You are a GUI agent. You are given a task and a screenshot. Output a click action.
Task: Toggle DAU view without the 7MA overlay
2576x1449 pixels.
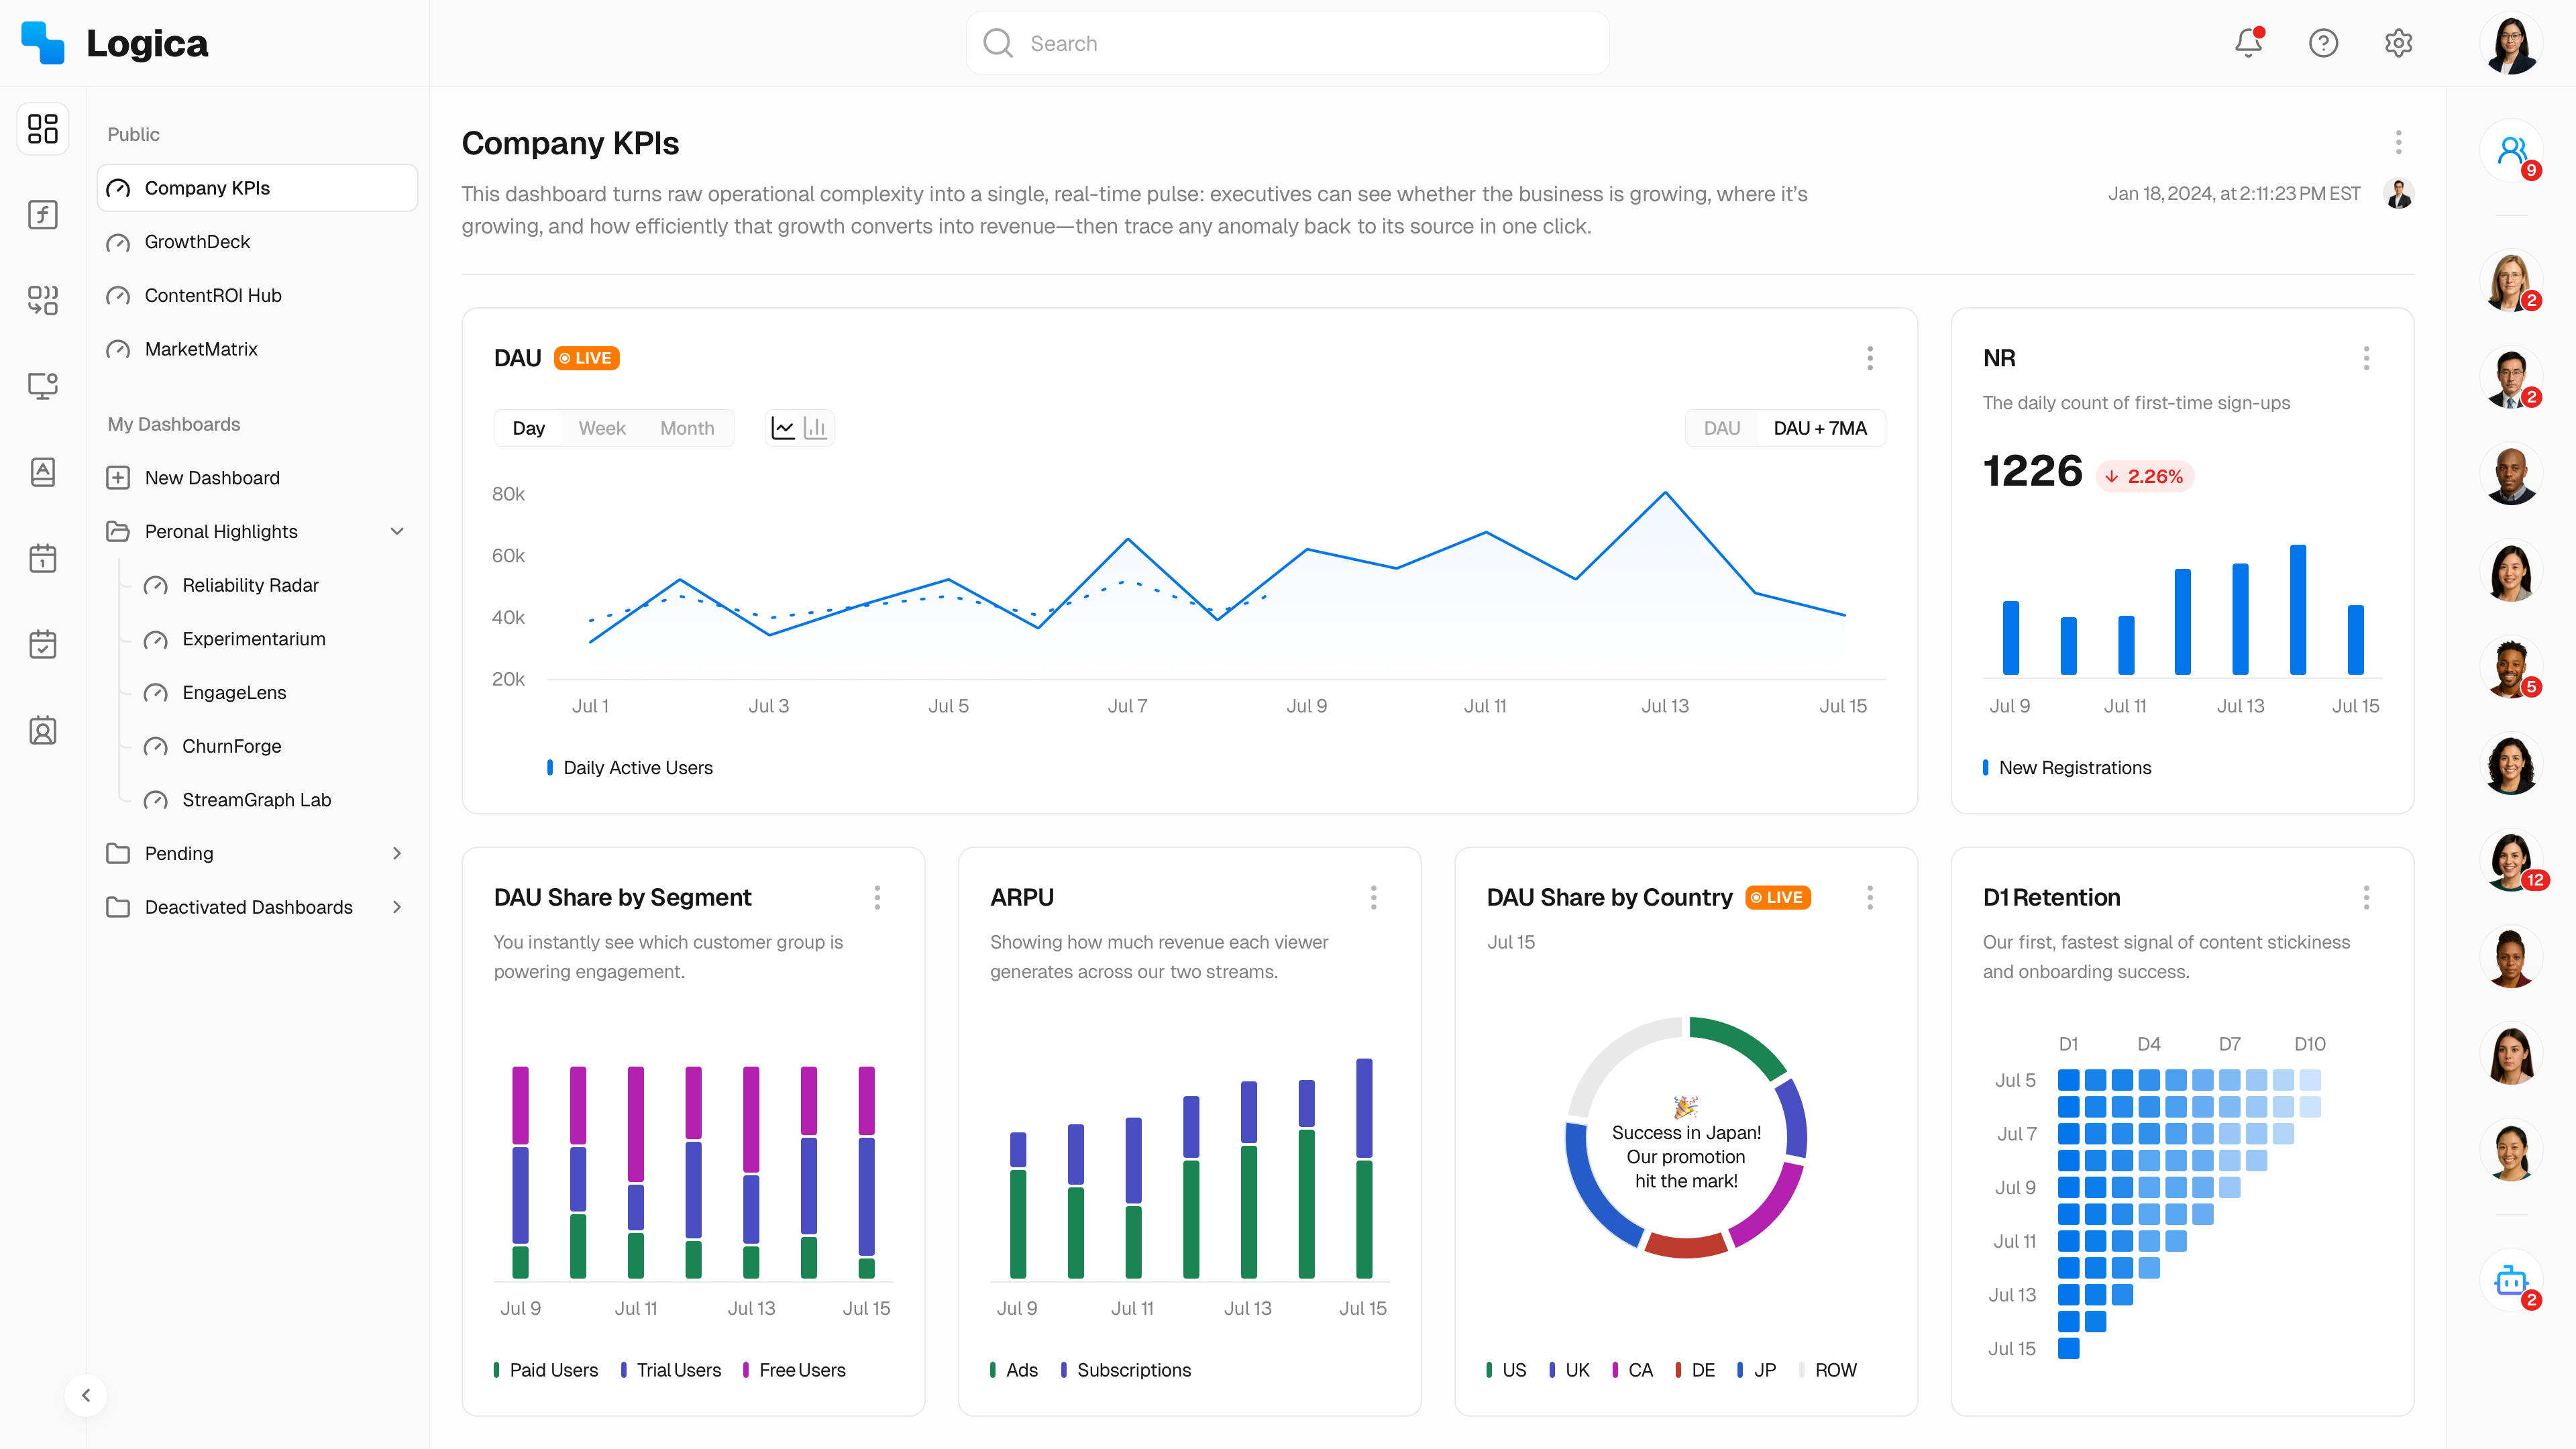coord(1722,427)
